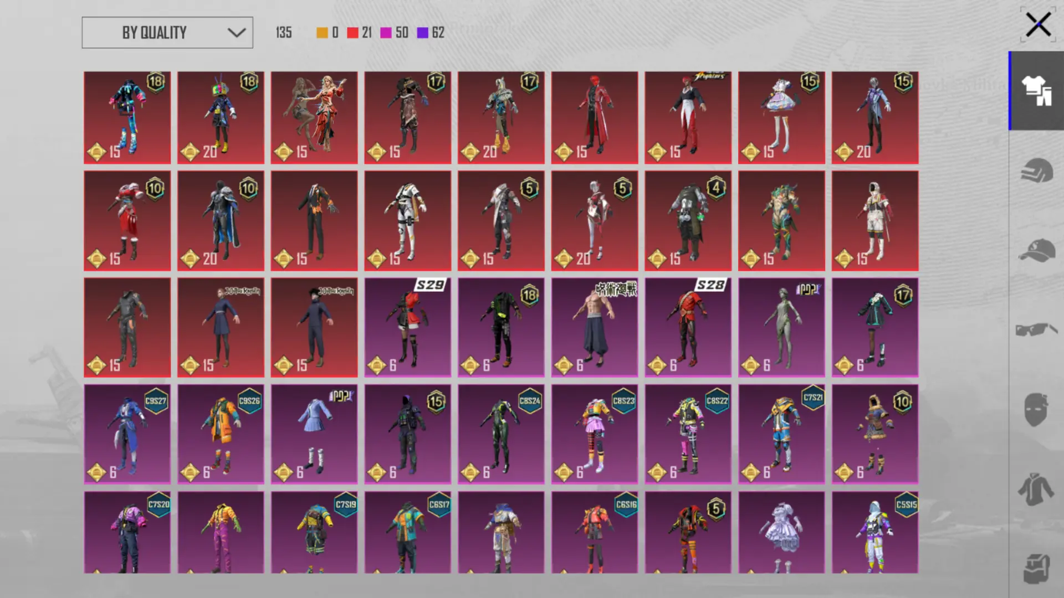The image size is (1064, 598).
Task: Open the backpack category icon
Action: 1036,568
